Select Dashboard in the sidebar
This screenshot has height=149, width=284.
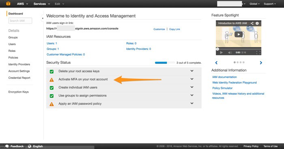[x=15, y=13]
